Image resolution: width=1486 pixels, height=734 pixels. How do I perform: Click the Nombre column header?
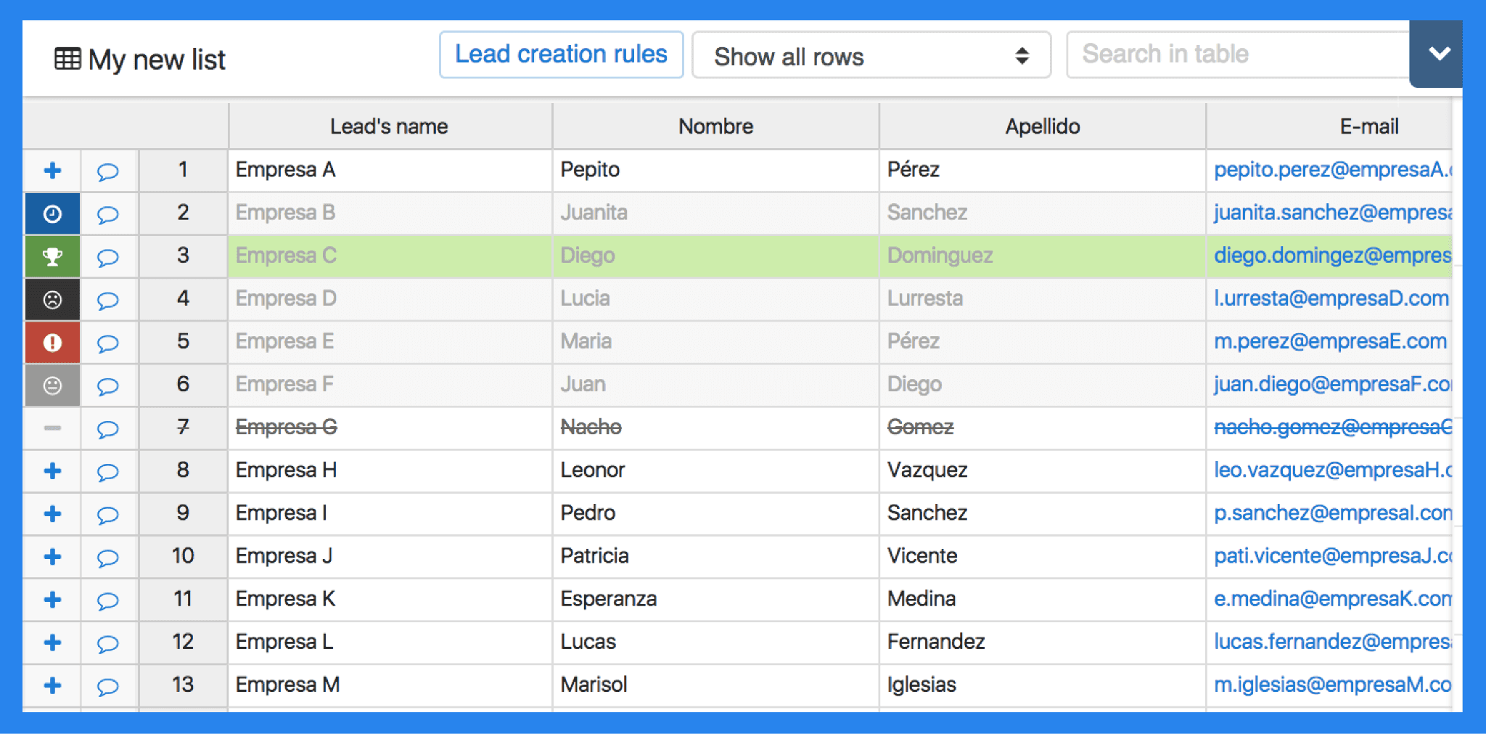pyautogui.click(x=715, y=126)
